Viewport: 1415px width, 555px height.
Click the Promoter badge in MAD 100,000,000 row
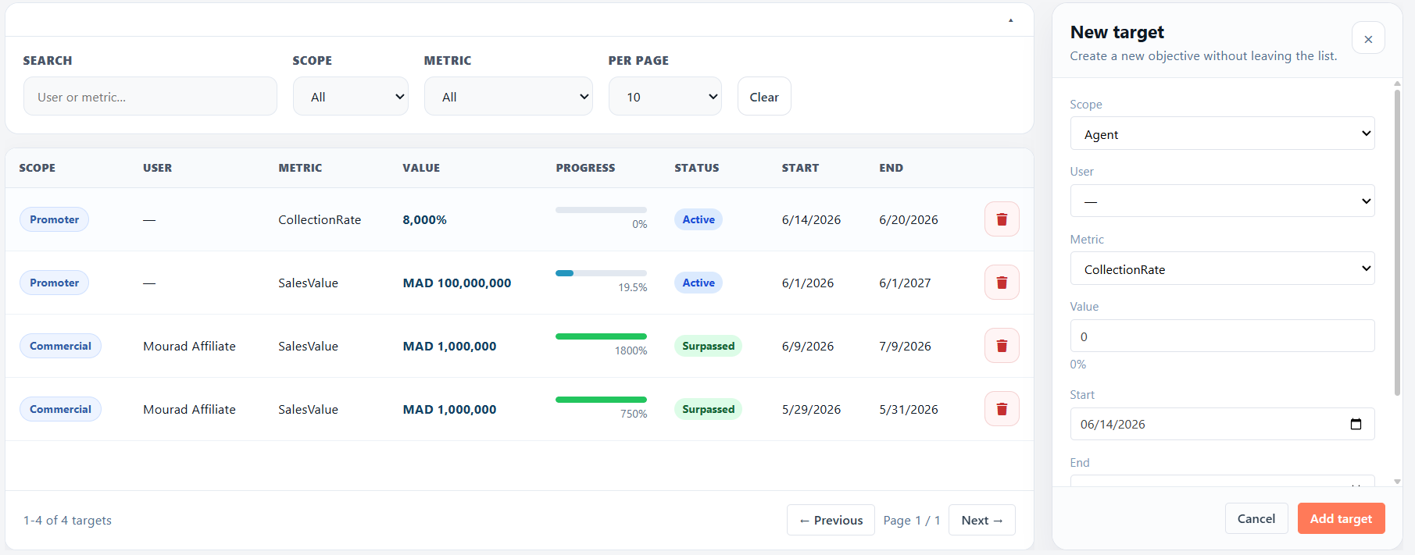click(x=54, y=283)
